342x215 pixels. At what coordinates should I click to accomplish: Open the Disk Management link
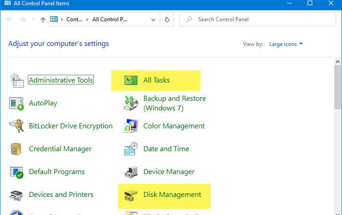pyautogui.click(x=172, y=194)
